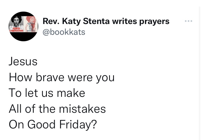Open the tweet's three-dot more options menu

pos(188,21)
